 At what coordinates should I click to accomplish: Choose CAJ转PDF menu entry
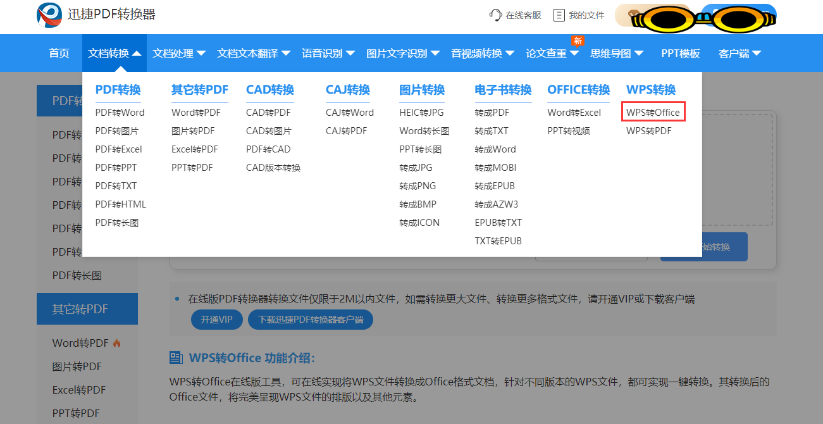[x=347, y=131]
